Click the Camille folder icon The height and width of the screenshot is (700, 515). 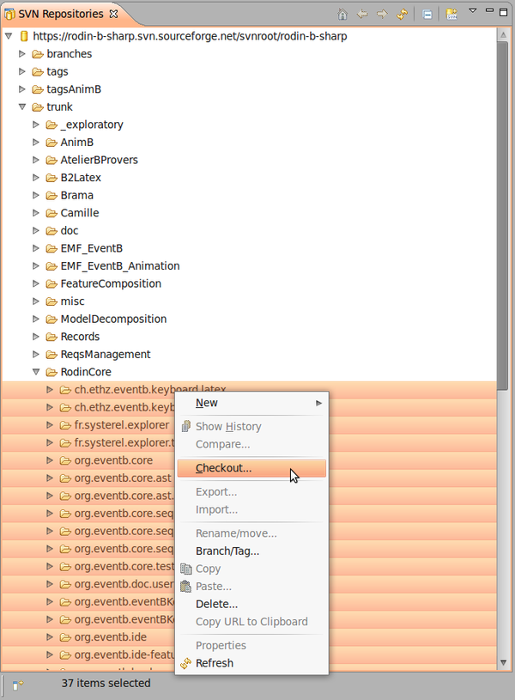tap(51, 213)
